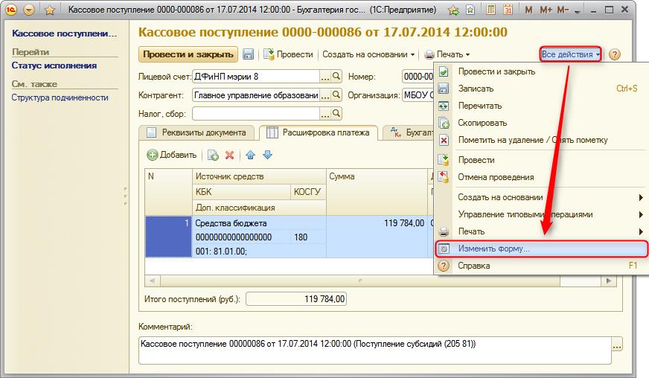Open Структура подчиненности link
The image size is (649, 378).
tap(60, 97)
